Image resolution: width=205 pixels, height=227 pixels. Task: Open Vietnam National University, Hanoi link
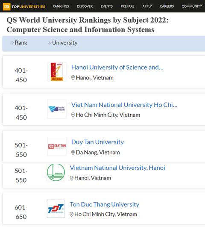click(117, 168)
